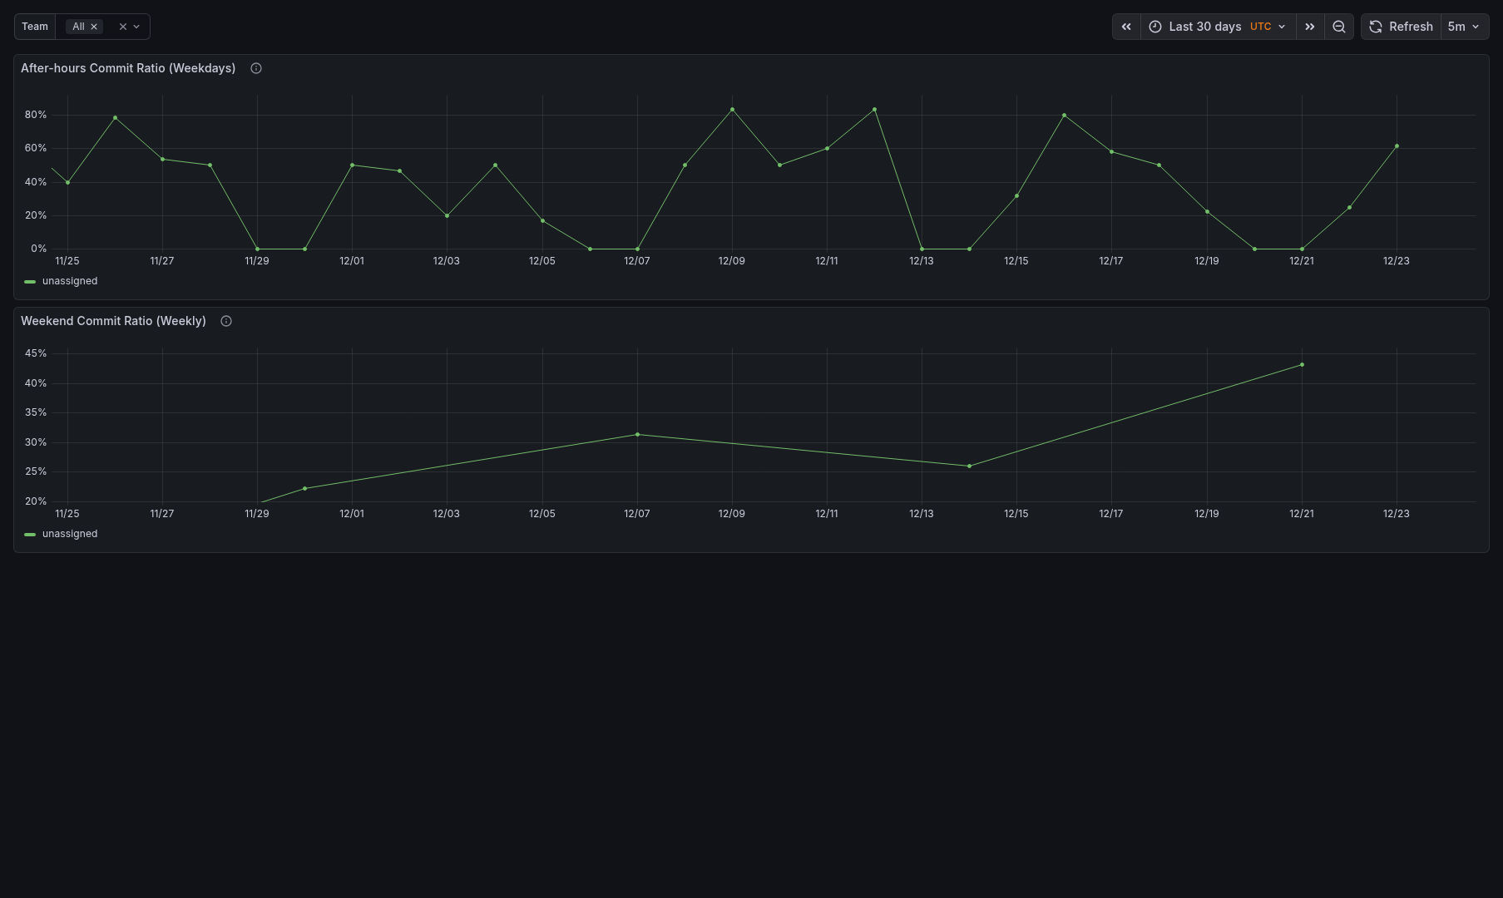Click the 80% axis label in After-hours chart
Viewport: 1503px width, 898px height.
(x=36, y=115)
